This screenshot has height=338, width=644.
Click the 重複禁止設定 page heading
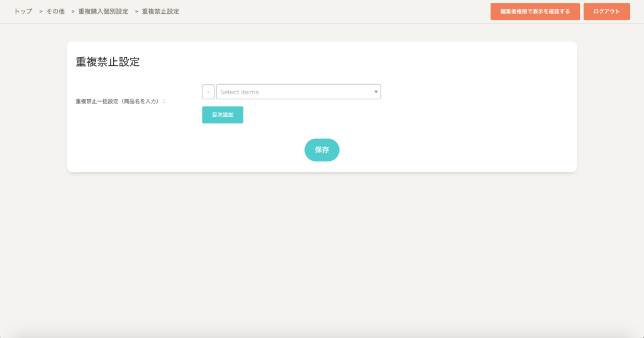click(108, 62)
